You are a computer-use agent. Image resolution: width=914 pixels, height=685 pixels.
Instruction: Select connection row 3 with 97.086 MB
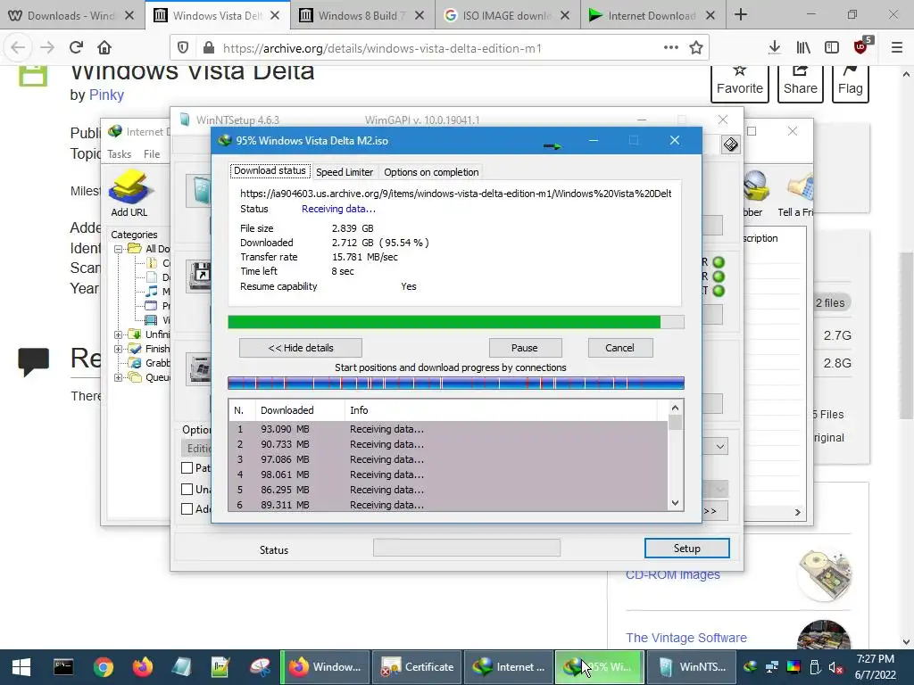pyautogui.click(x=448, y=459)
